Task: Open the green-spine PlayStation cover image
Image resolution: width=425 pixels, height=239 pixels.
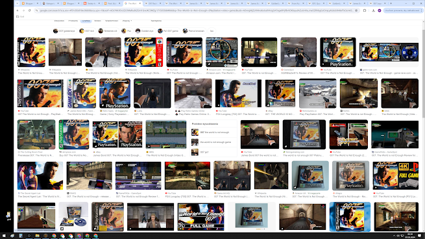Action: click(x=74, y=134)
